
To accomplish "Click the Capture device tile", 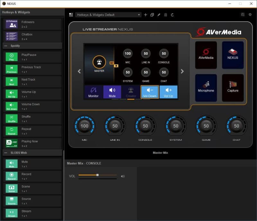I will tap(233, 88).
